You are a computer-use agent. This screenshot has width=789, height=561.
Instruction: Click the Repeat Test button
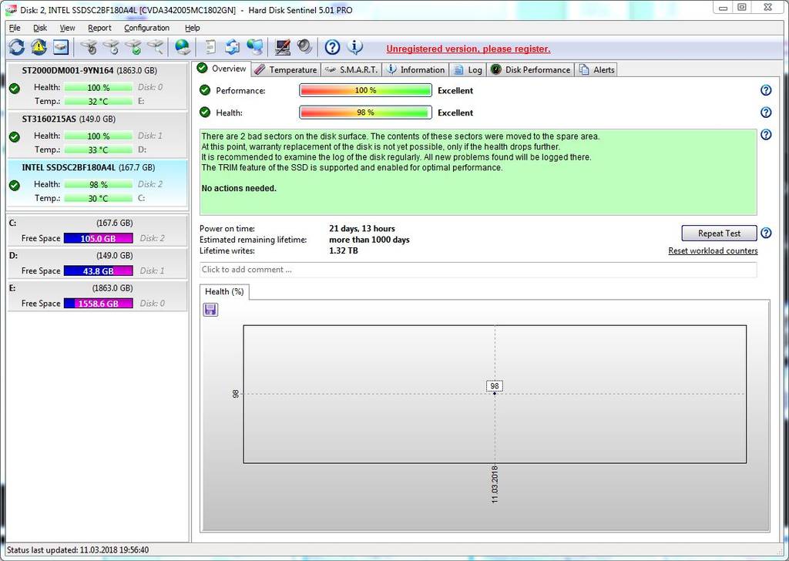[719, 233]
